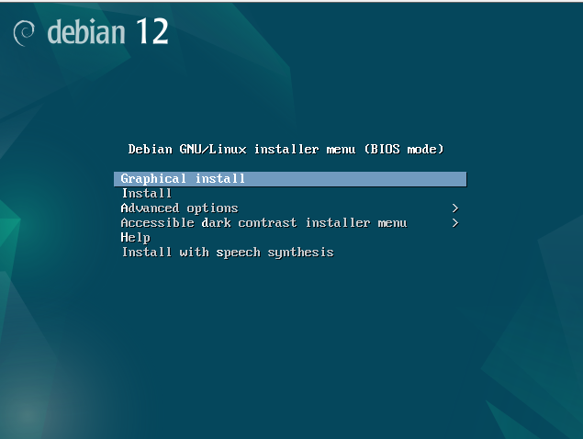Click 'GNU/Linux' in the menu heading
The image size is (583, 439).
point(213,149)
